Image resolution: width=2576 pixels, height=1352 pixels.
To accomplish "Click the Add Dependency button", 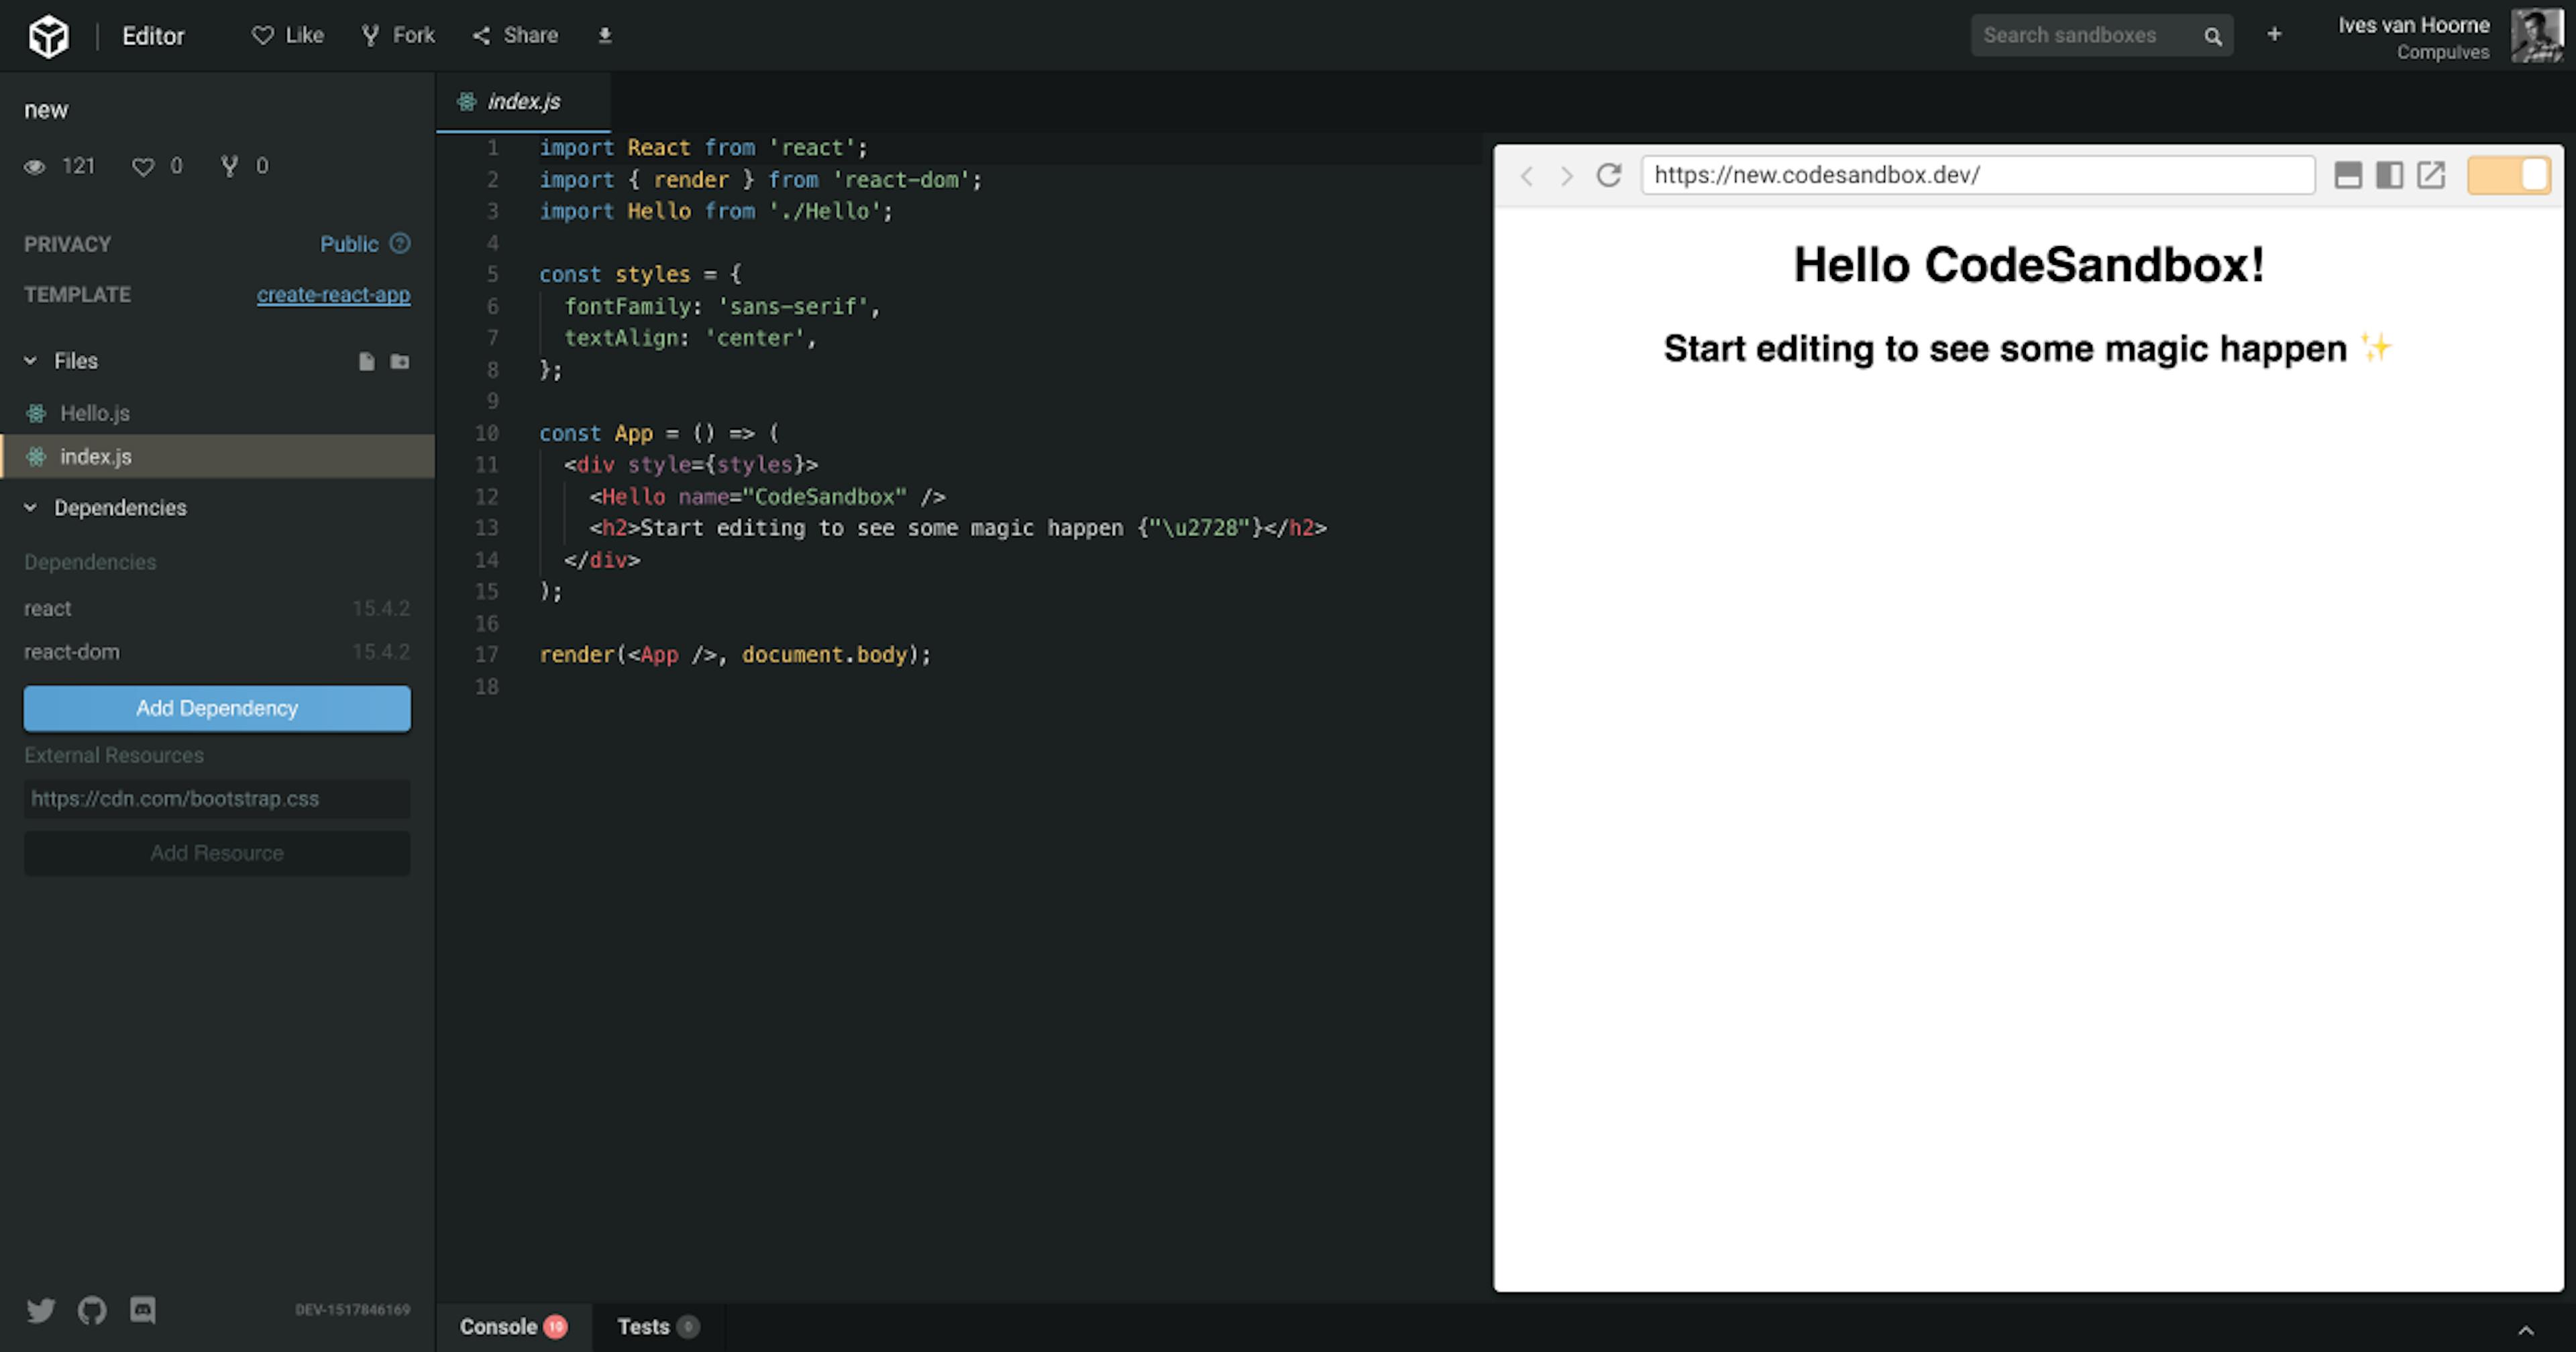I will pyautogui.click(x=216, y=708).
